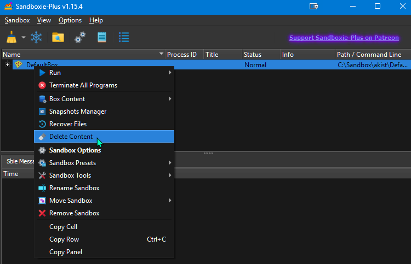This screenshot has width=411, height=264.
Task: Click the Time column header
Action: pyautogui.click(x=18, y=174)
